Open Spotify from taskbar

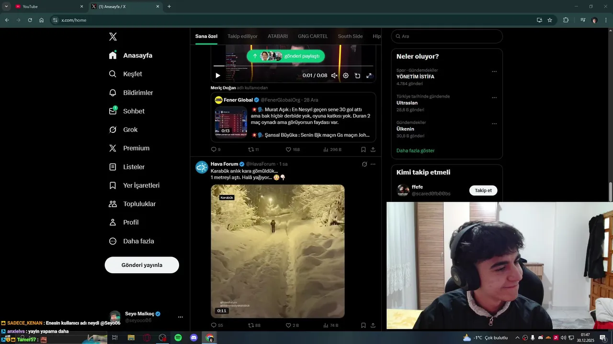tap(178, 338)
